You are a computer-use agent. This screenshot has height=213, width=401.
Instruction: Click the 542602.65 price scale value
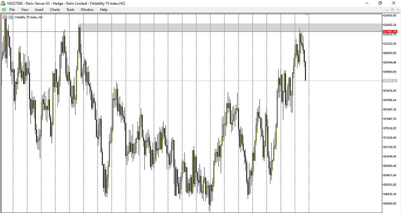(390, 203)
